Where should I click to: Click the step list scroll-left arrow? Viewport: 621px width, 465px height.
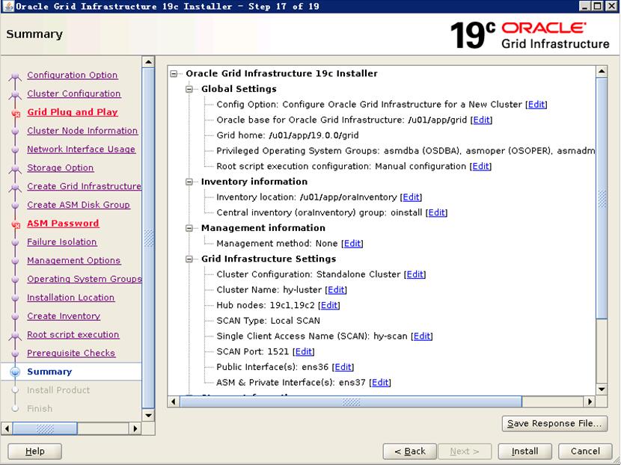pyautogui.click(x=7, y=428)
